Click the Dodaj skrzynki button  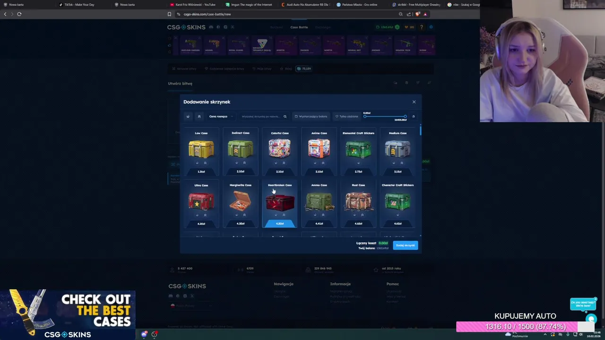406,245
